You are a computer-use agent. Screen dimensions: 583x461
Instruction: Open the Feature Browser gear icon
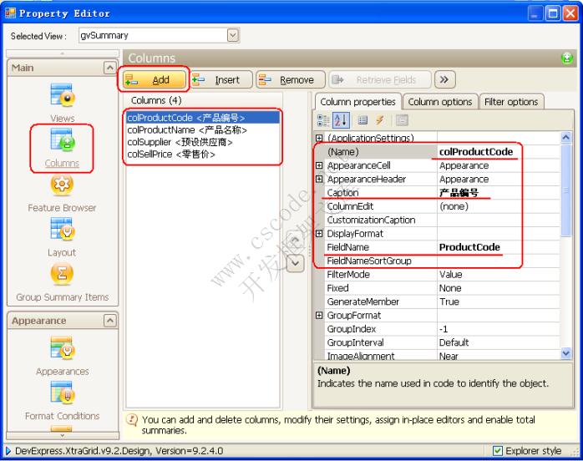(x=63, y=185)
